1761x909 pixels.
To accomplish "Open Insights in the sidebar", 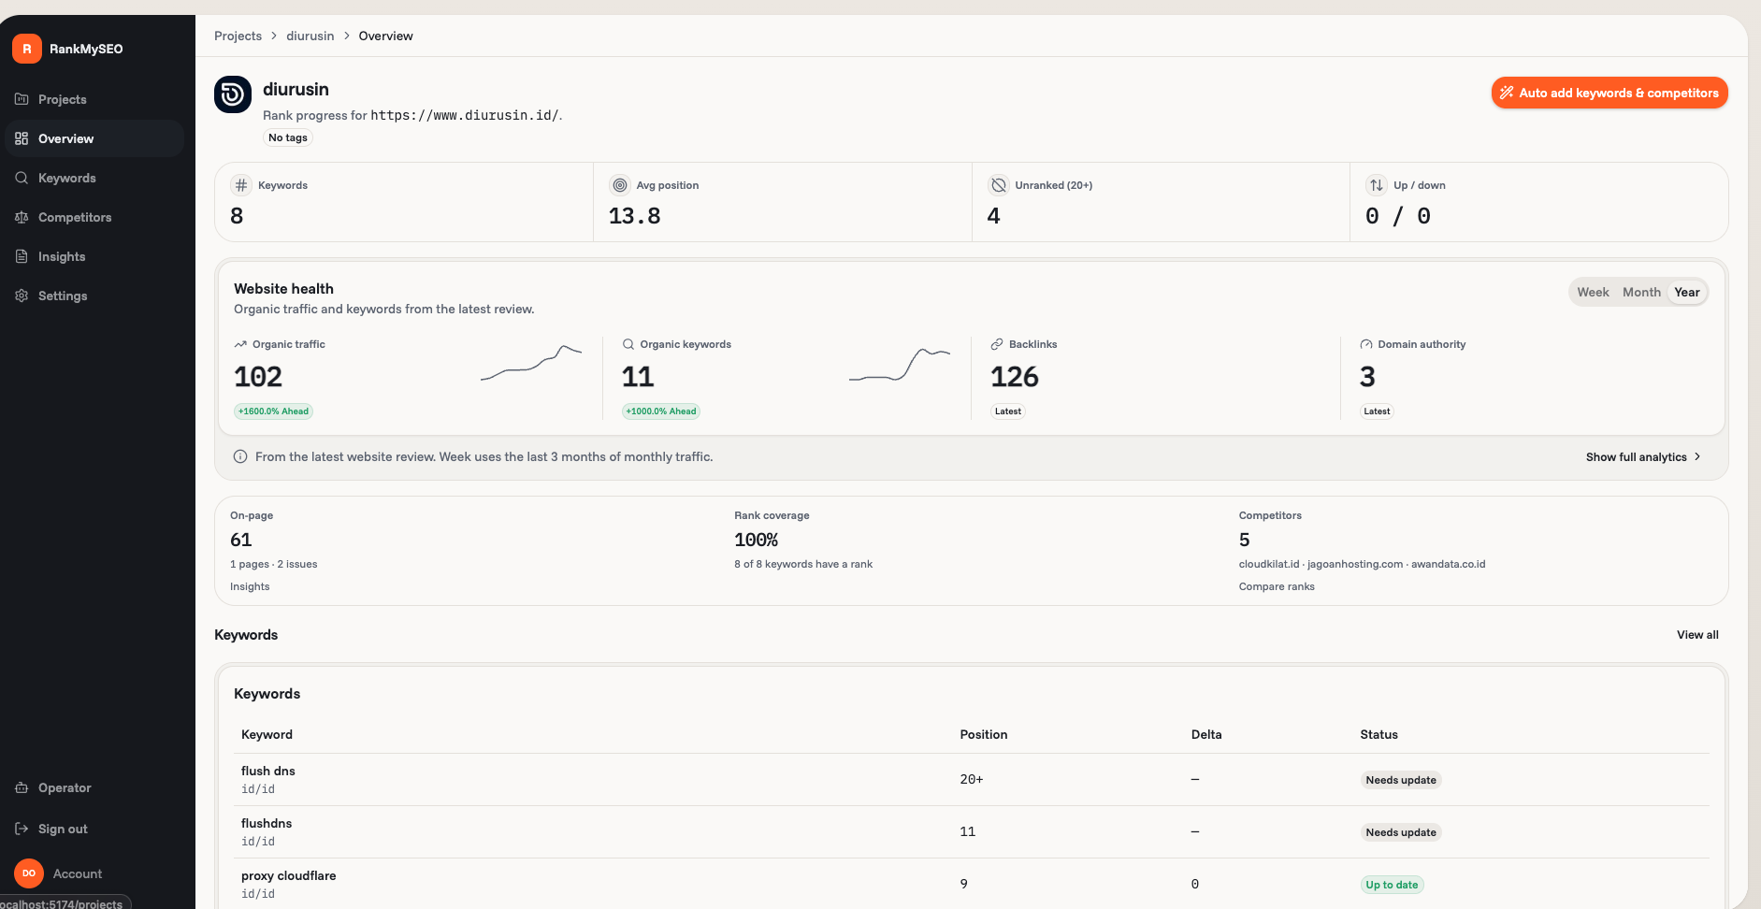I will coord(94,256).
